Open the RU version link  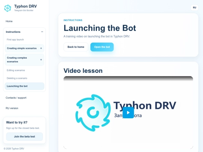pos(12,108)
